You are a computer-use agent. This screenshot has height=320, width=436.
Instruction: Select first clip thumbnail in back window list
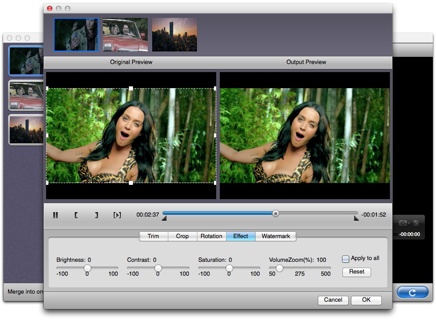[x=26, y=61]
